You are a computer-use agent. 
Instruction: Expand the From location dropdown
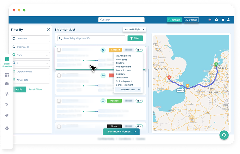[x=30, y=55]
